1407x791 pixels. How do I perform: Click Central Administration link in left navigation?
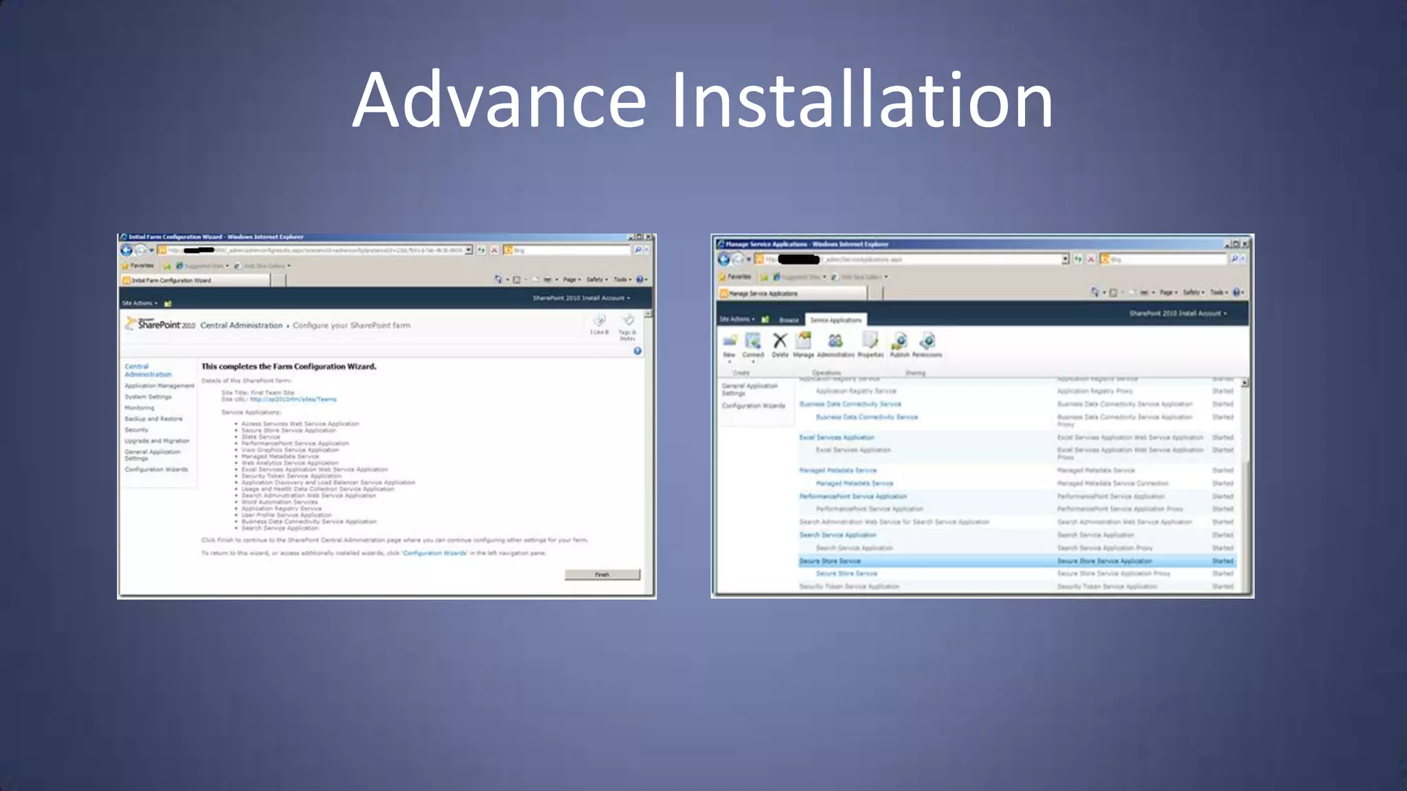click(148, 370)
